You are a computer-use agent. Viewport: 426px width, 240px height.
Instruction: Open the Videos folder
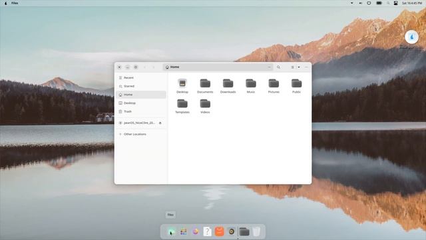point(205,106)
